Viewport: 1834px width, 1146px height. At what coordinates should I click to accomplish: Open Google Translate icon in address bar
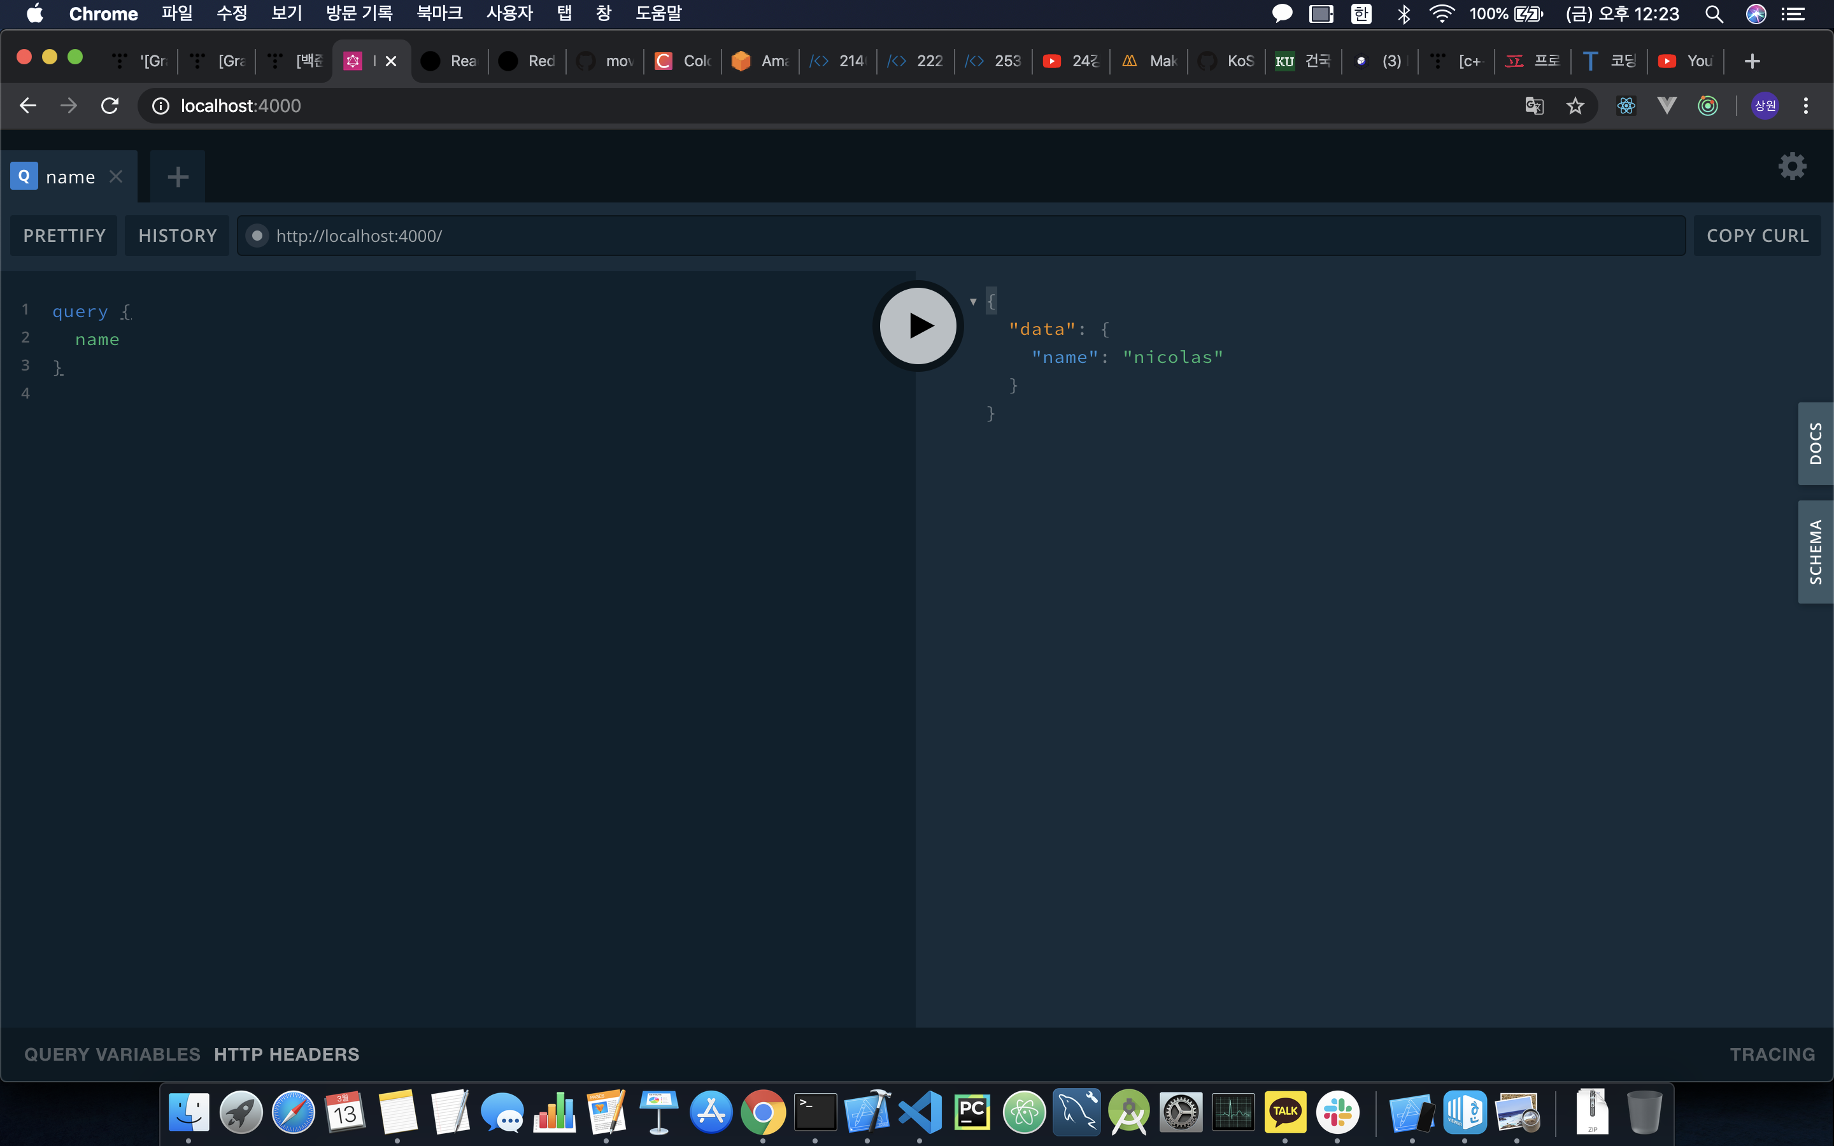(x=1534, y=105)
